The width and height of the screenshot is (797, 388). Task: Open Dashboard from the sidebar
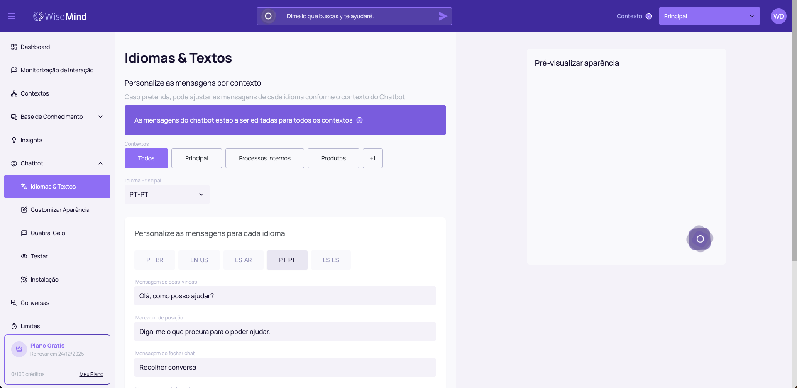pyautogui.click(x=35, y=47)
